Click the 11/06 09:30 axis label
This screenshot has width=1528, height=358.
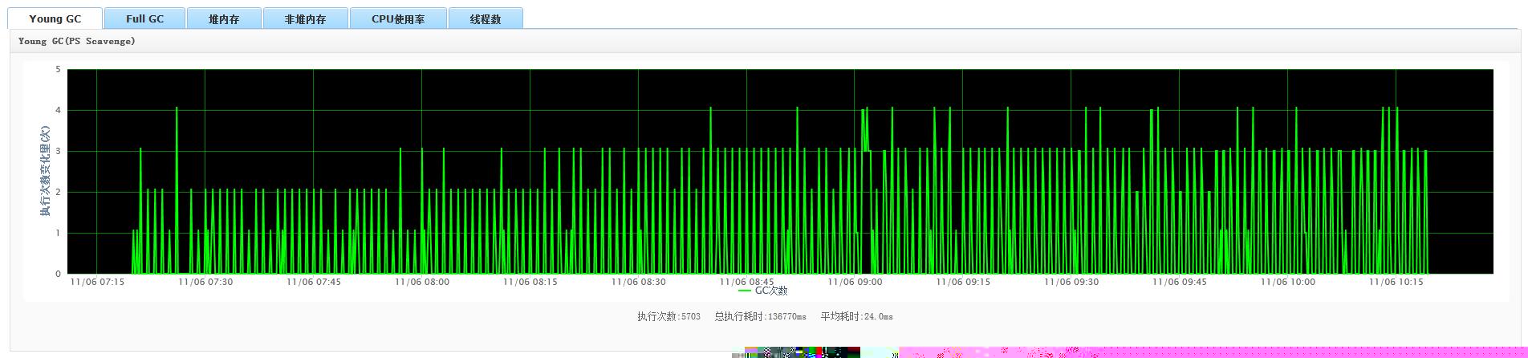click(x=1071, y=282)
